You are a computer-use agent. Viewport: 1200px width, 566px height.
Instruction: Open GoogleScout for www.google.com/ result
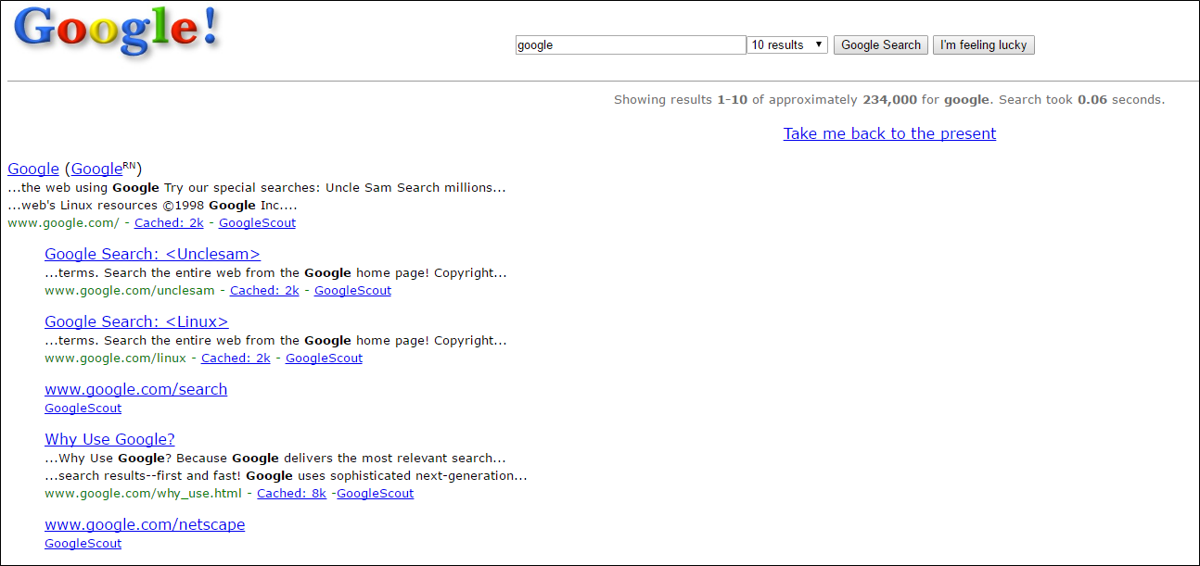click(257, 223)
